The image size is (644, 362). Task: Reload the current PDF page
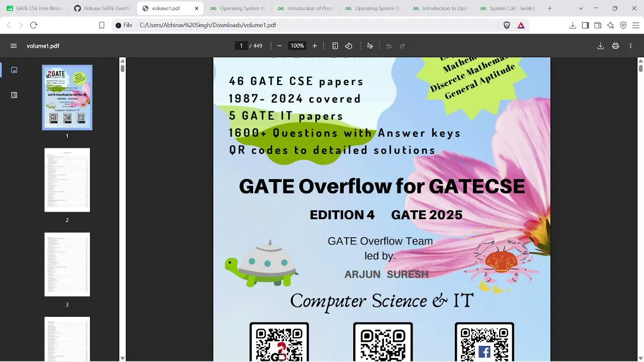pyautogui.click(x=34, y=25)
